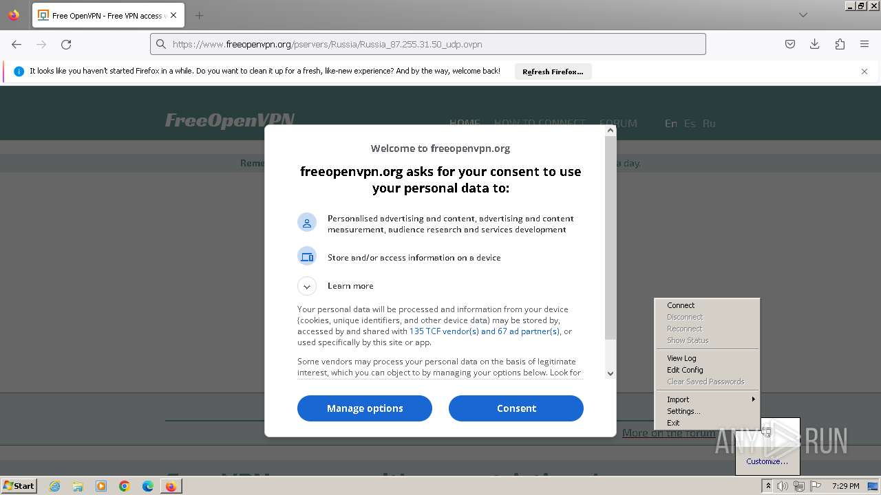Screen dimensions: 881x495
Task: Click the info icon in notification bar
Action: coord(19,71)
